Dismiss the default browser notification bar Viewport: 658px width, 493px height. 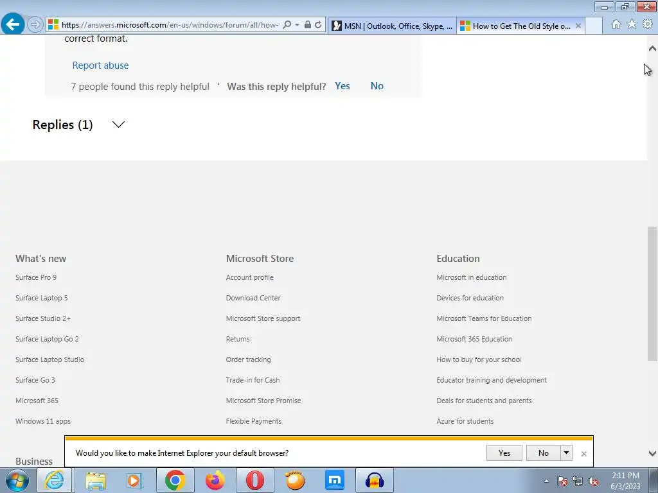[583, 454]
